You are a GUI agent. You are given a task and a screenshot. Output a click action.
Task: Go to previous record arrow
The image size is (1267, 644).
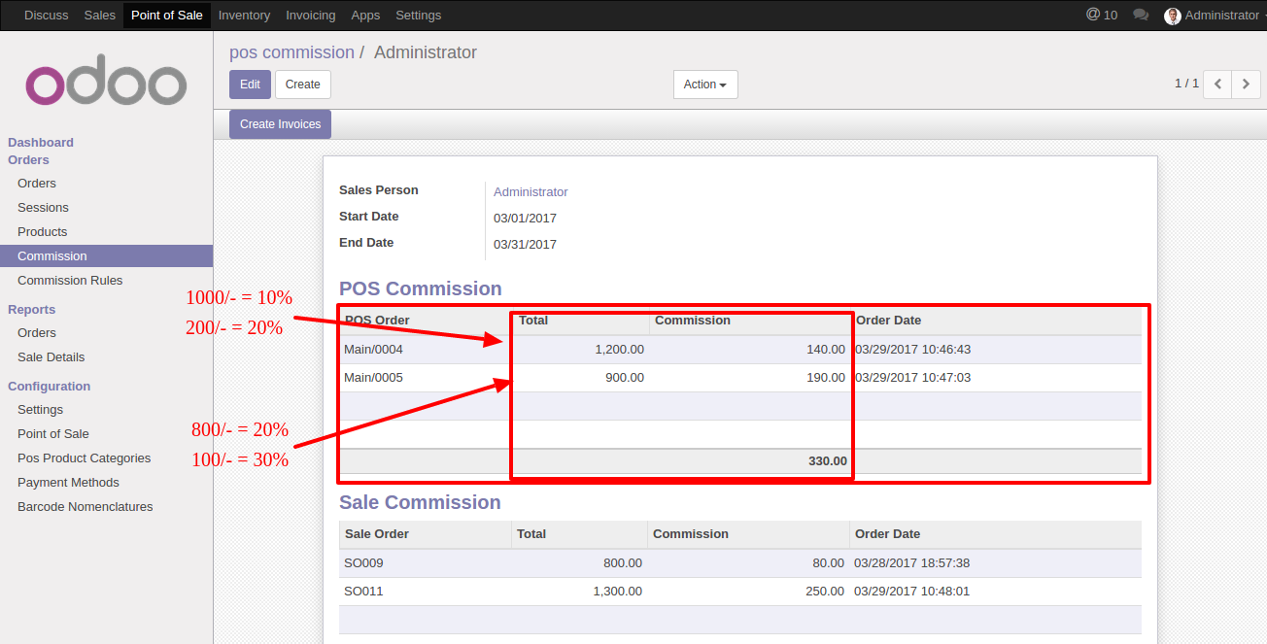click(1217, 85)
